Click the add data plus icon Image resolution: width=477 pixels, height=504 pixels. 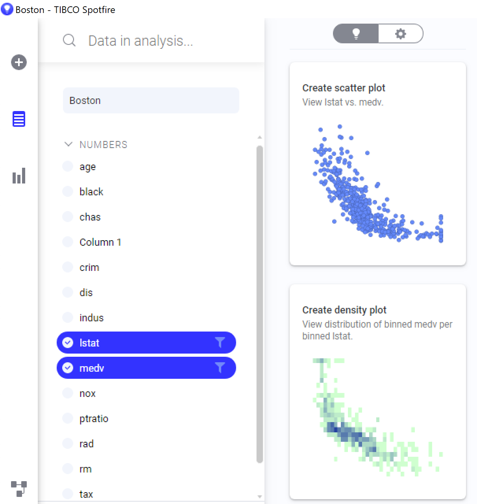pos(18,62)
